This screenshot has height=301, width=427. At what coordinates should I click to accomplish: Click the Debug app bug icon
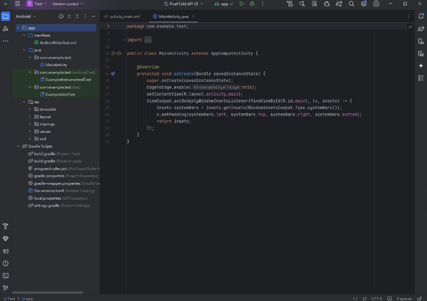252,4
